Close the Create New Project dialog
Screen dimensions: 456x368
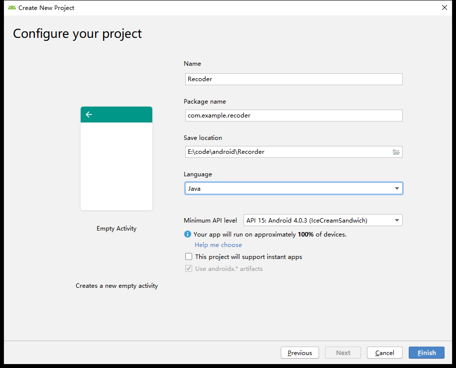click(444, 7)
